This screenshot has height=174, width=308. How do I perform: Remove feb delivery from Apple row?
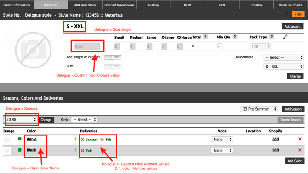[x=102, y=140]
